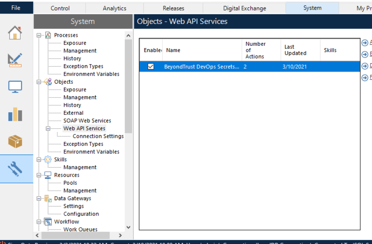The width and height of the screenshot is (372, 244).
Task: Collapse the Skills tree node
Action: click(39, 160)
